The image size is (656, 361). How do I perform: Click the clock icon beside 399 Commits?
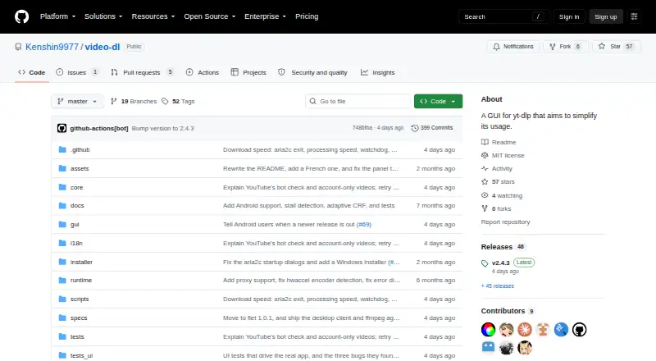click(x=415, y=128)
